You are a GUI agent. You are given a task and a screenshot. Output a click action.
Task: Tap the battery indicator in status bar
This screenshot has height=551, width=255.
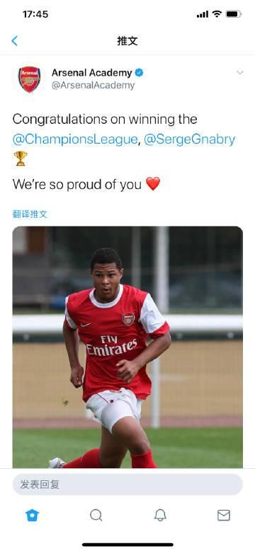(233, 14)
